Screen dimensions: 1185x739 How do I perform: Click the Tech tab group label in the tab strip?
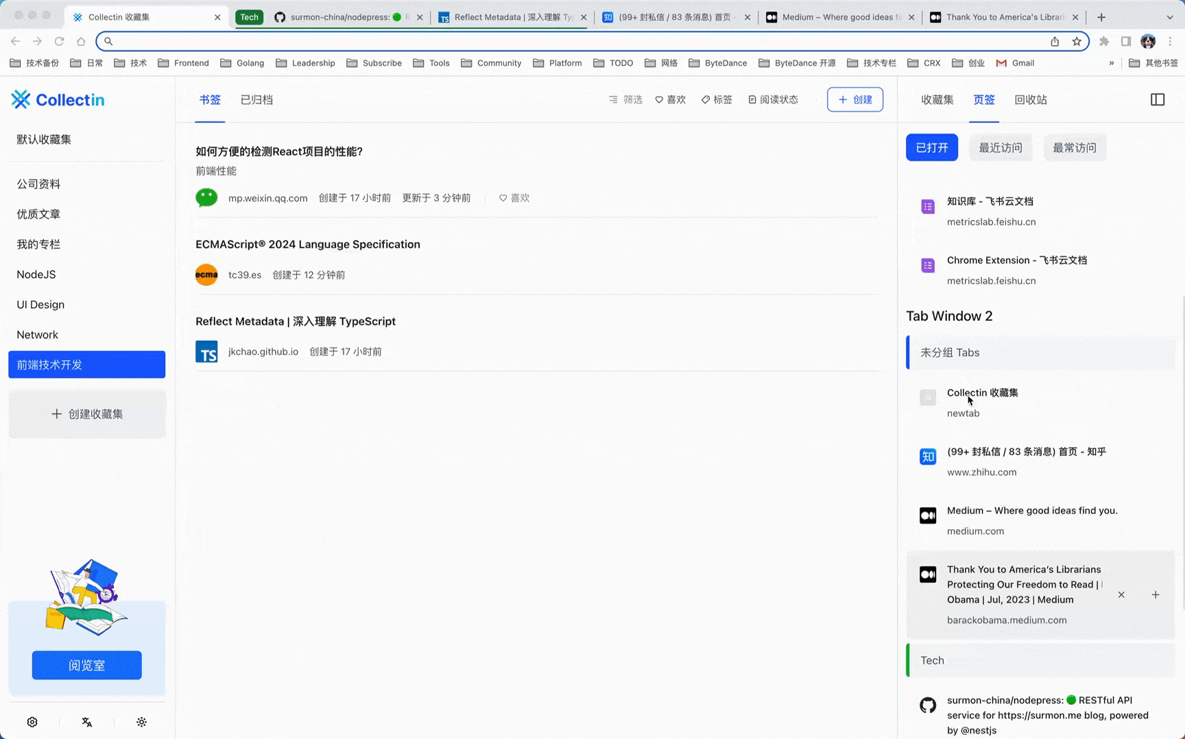(x=250, y=17)
